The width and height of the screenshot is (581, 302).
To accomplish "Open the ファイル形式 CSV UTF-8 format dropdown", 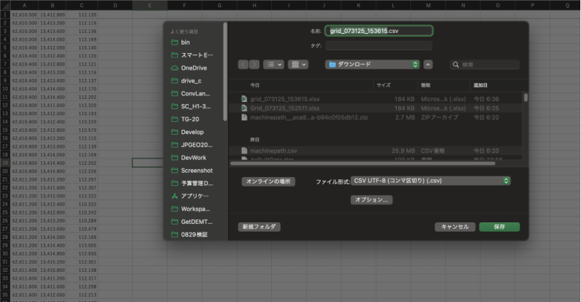I will pos(430,181).
